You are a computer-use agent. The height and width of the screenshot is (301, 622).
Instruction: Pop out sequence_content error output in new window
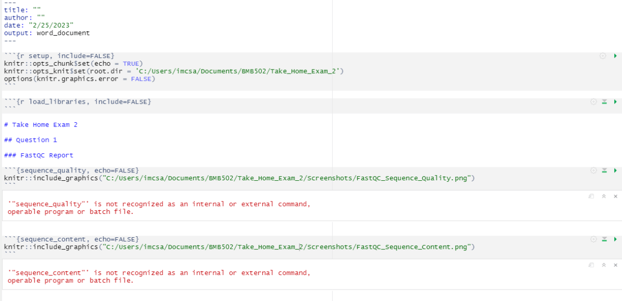(x=591, y=265)
